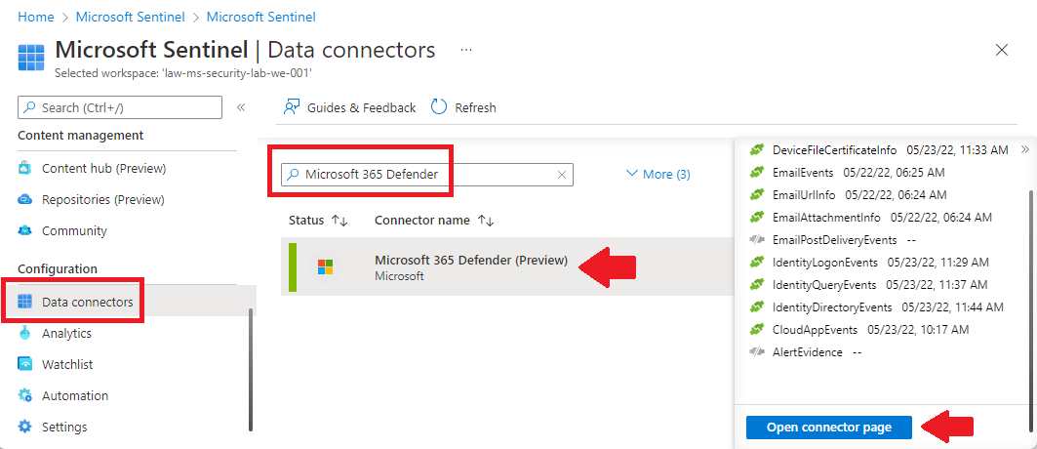
Task: Click the Guides & Feedback person icon
Action: tap(291, 107)
